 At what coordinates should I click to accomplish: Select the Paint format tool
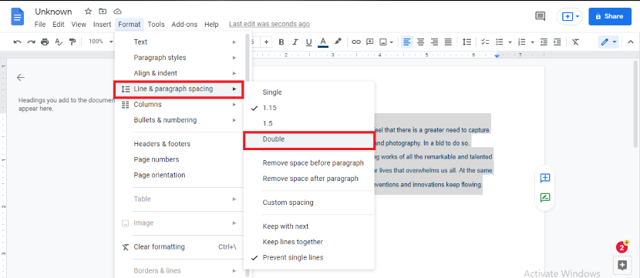tap(72, 42)
